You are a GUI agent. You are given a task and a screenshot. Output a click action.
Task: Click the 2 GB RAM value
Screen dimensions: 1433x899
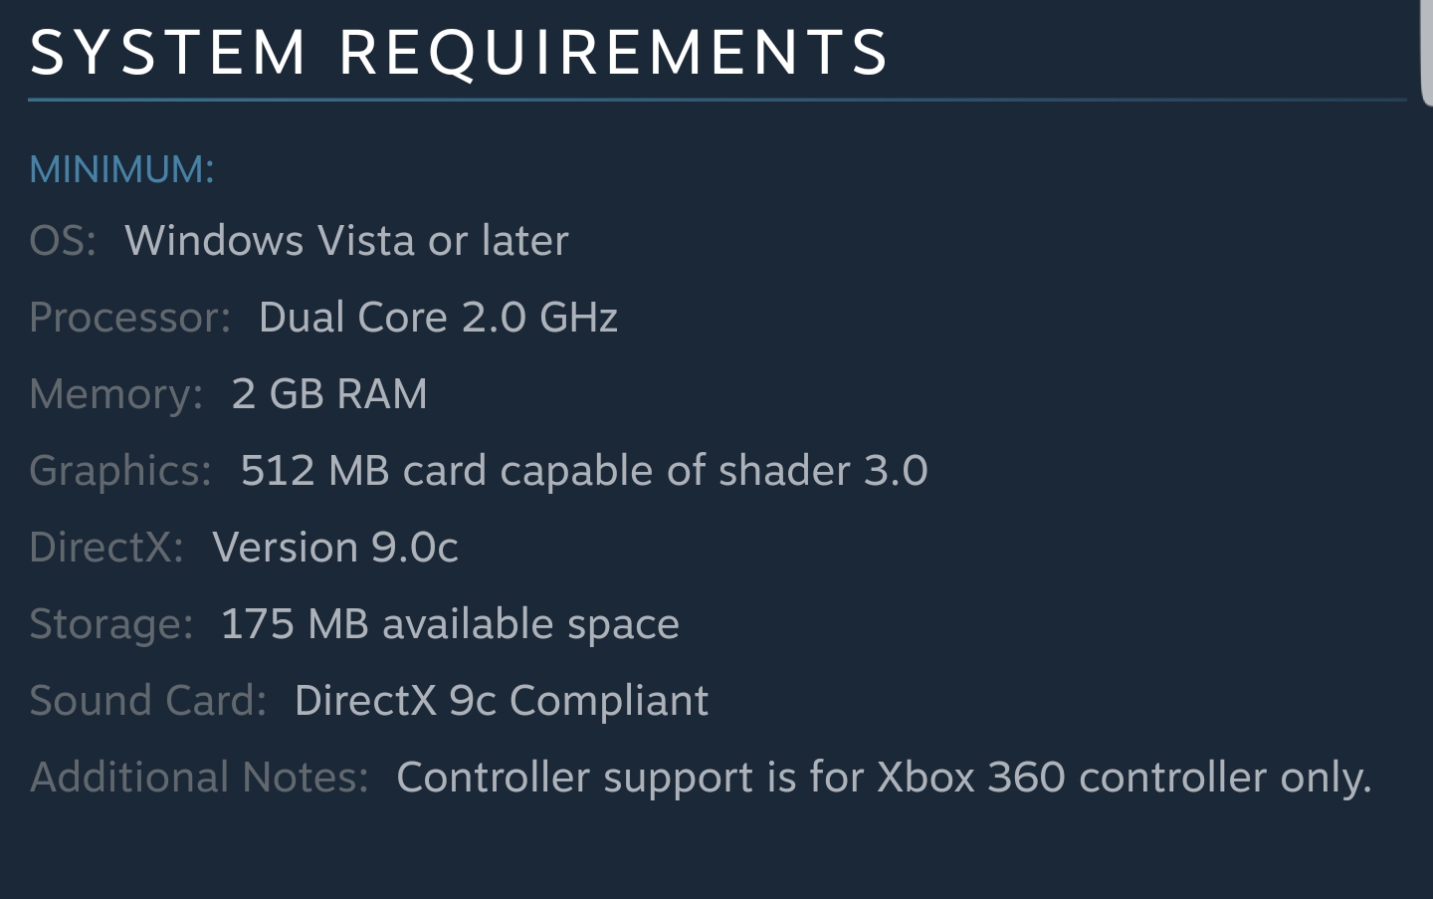click(329, 394)
